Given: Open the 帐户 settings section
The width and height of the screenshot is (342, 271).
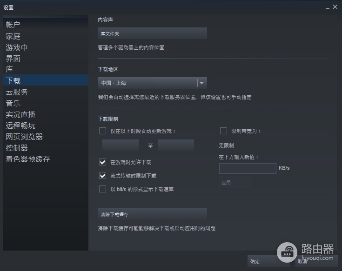Looking at the screenshot, I should coord(46,25).
